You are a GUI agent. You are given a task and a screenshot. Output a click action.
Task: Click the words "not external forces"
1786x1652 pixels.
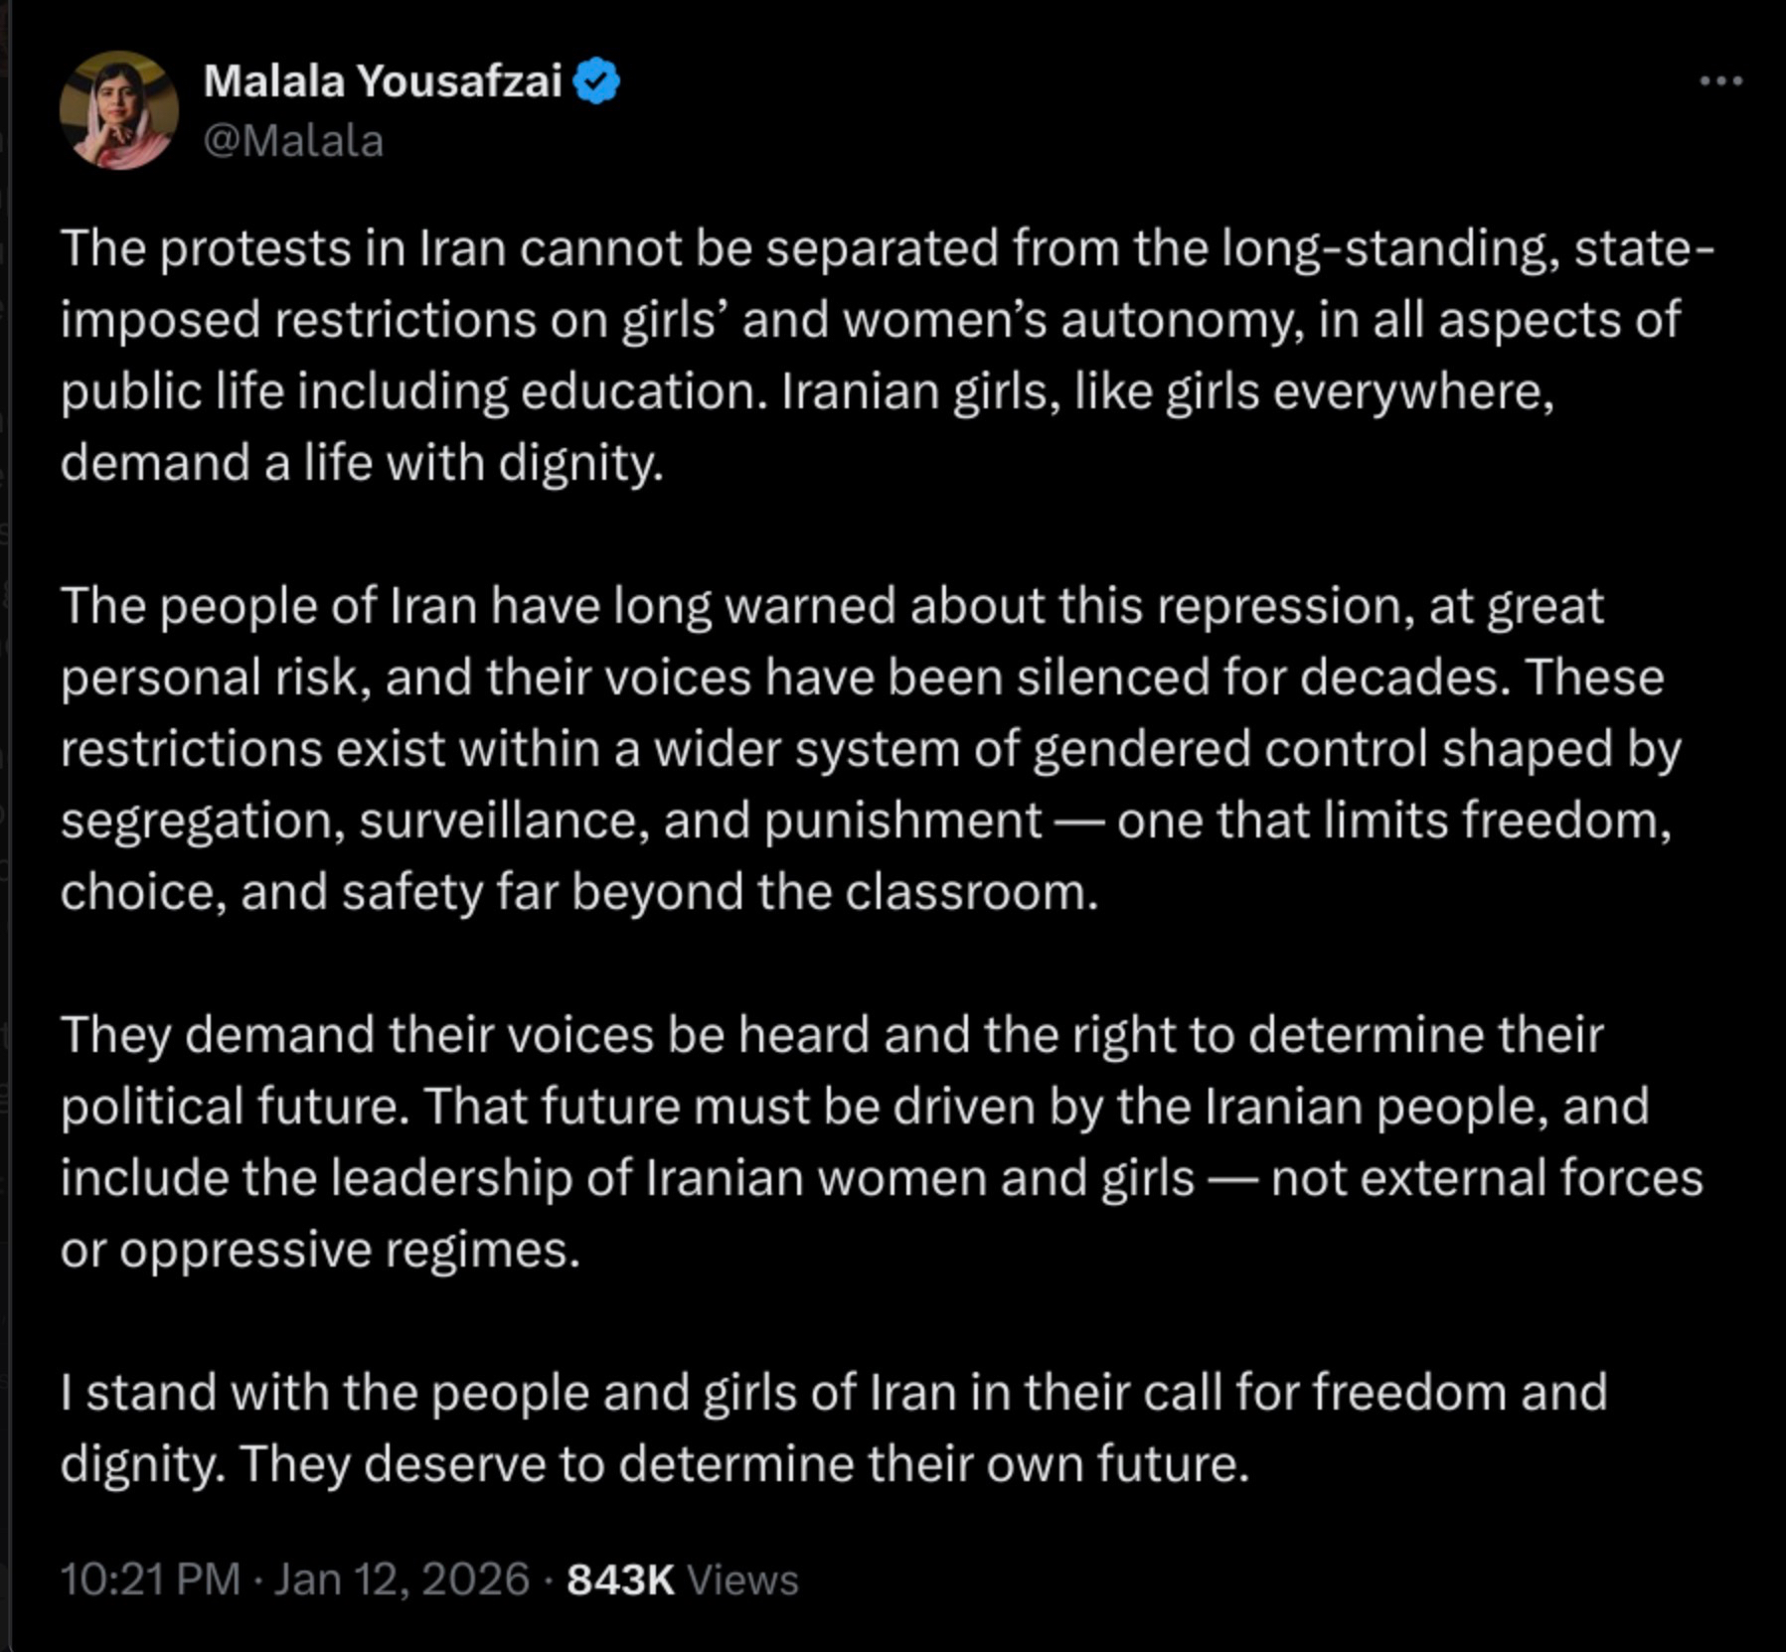click(1487, 1178)
